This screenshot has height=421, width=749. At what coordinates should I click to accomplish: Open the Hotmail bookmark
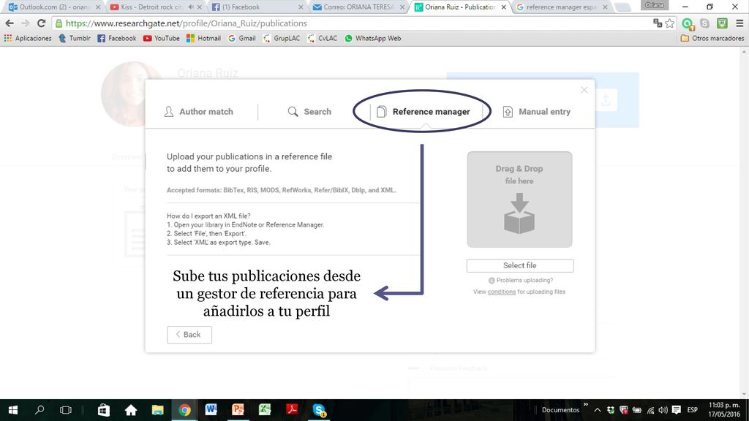204,38
